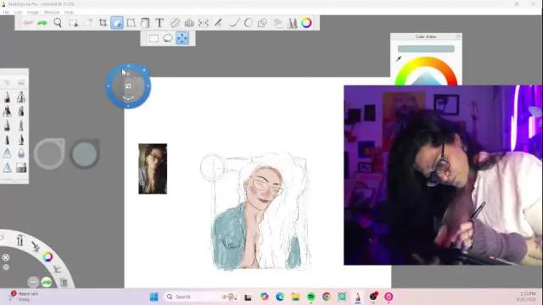Select the shapes draw style tool
This screenshot has height=305, width=543.
tap(262, 23)
